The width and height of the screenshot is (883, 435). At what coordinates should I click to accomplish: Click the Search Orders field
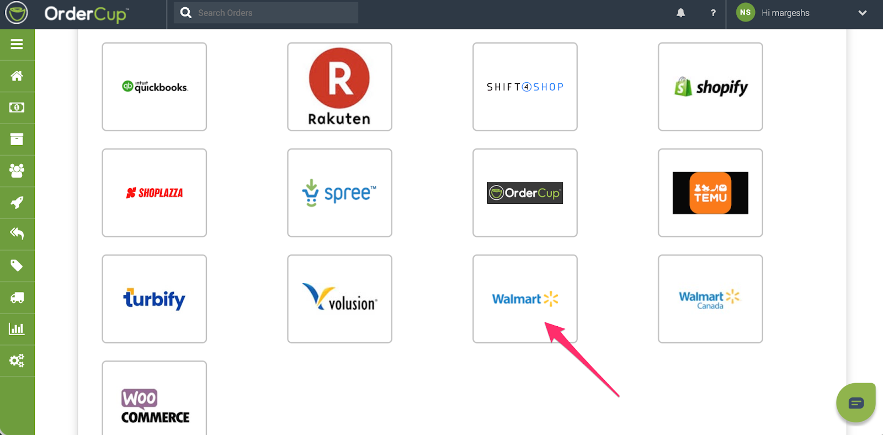[266, 13]
